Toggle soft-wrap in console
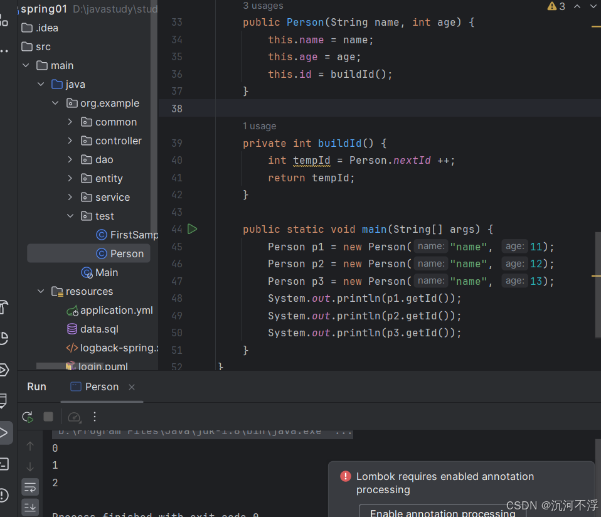The height and width of the screenshot is (517, 601). [x=30, y=488]
